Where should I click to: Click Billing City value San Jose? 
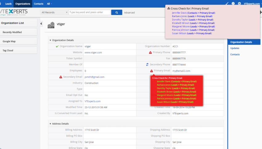pos(89,142)
